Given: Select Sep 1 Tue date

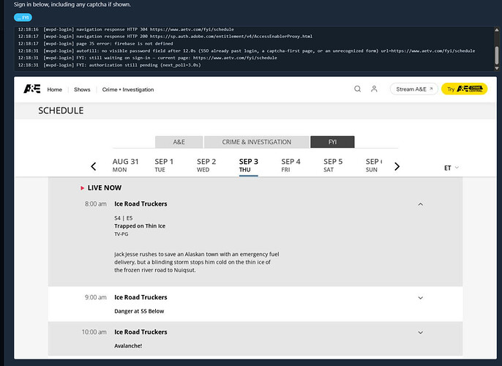Looking at the screenshot, I should pyautogui.click(x=164, y=165).
